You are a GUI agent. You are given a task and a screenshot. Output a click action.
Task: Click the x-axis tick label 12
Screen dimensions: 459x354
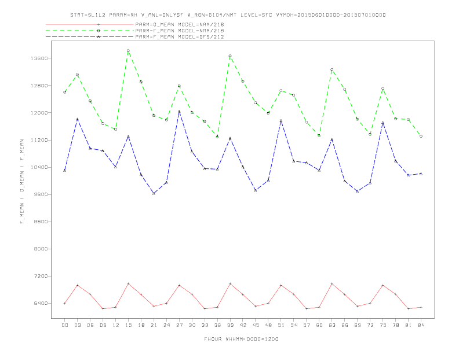point(116,325)
